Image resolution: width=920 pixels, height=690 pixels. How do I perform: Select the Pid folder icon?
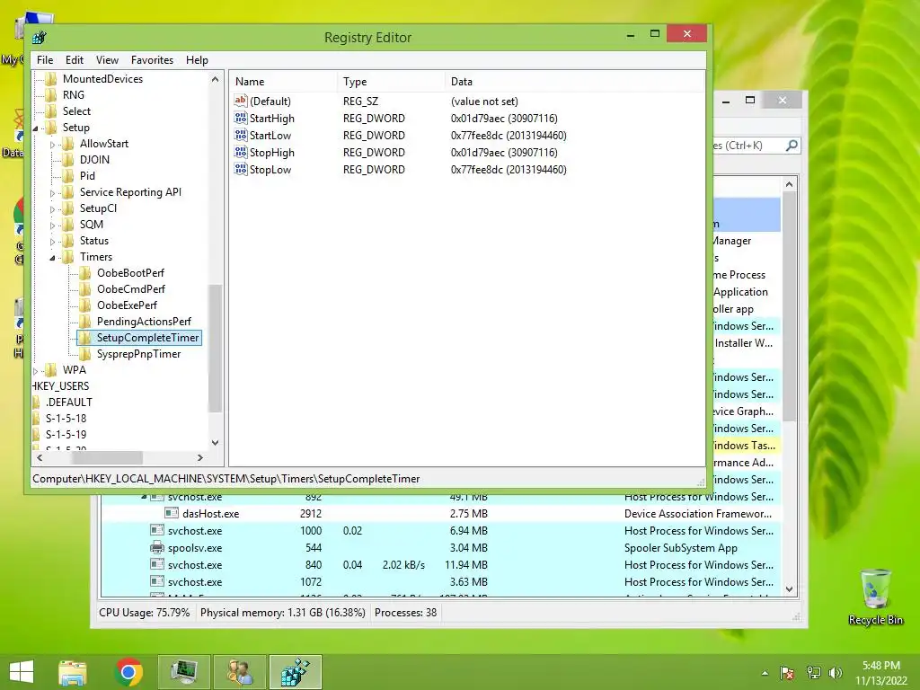click(68, 176)
